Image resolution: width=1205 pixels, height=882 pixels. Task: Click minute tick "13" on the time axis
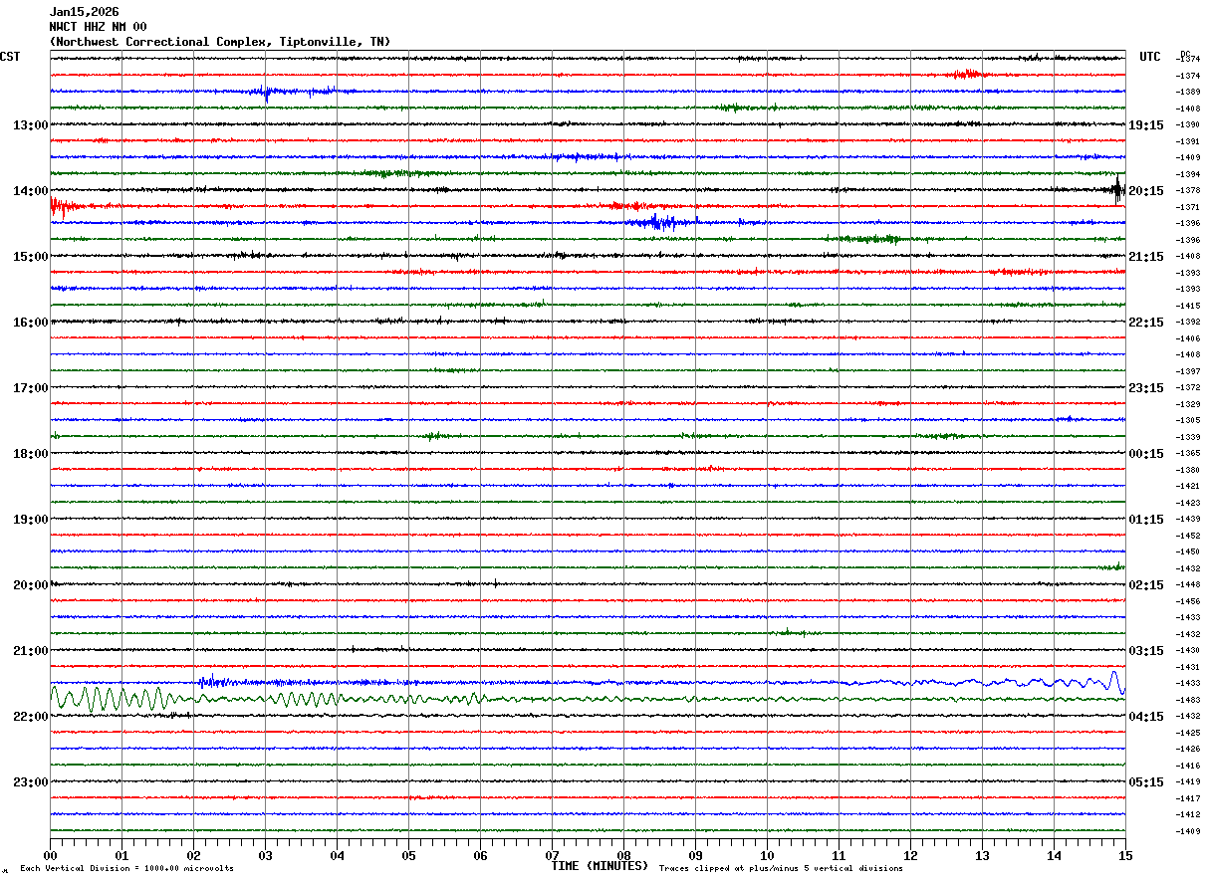[x=982, y=855]
